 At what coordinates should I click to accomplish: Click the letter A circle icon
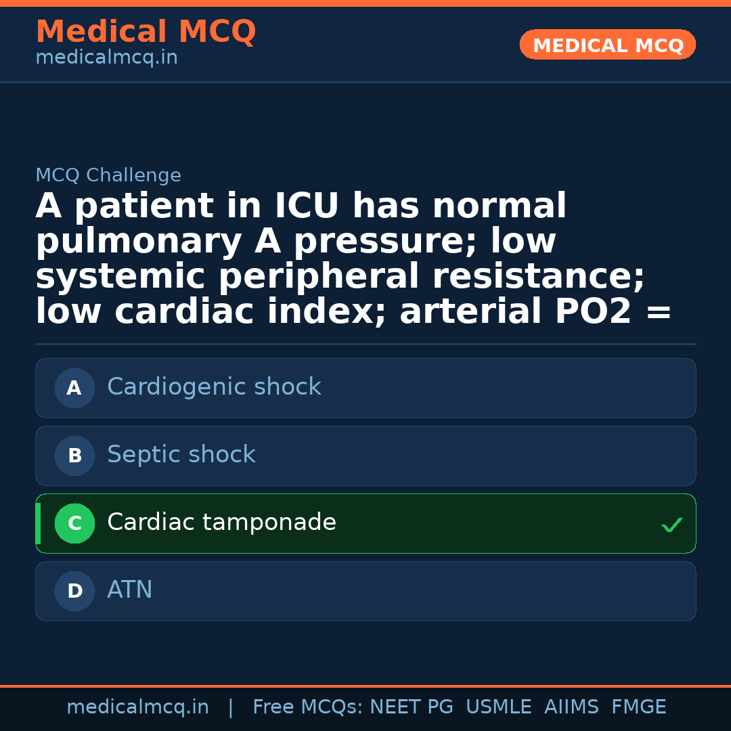coord(74,388)
